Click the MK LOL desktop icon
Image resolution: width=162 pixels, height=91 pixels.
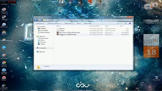click(4, 33)
